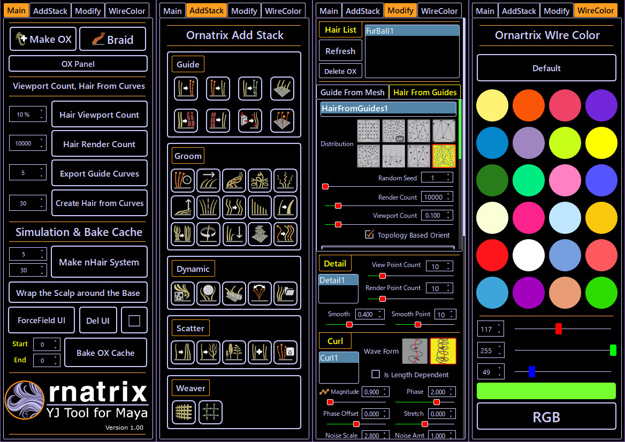Select the collision sphere icon under Dynamic

point(208,293)
